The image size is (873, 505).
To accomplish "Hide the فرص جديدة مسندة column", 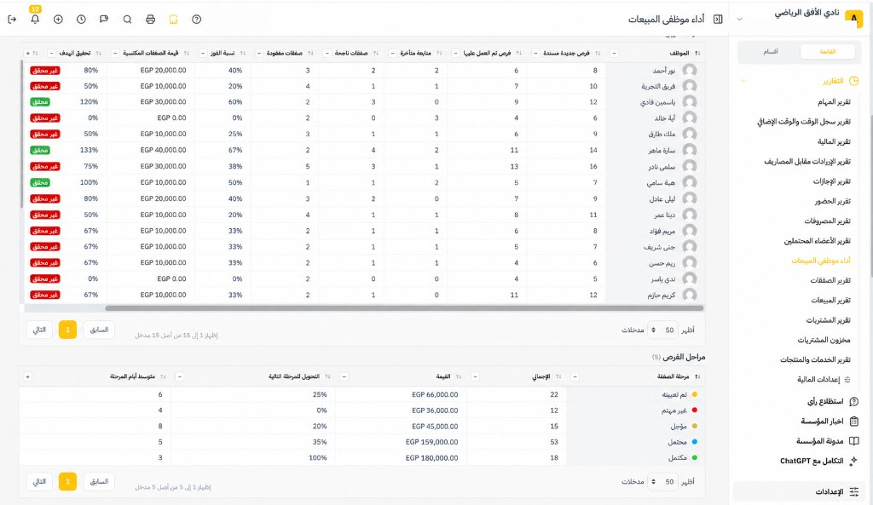I will 535,54.
